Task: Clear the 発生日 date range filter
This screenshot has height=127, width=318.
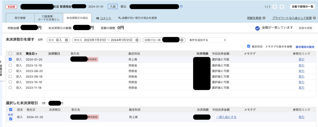Action: 138,40
